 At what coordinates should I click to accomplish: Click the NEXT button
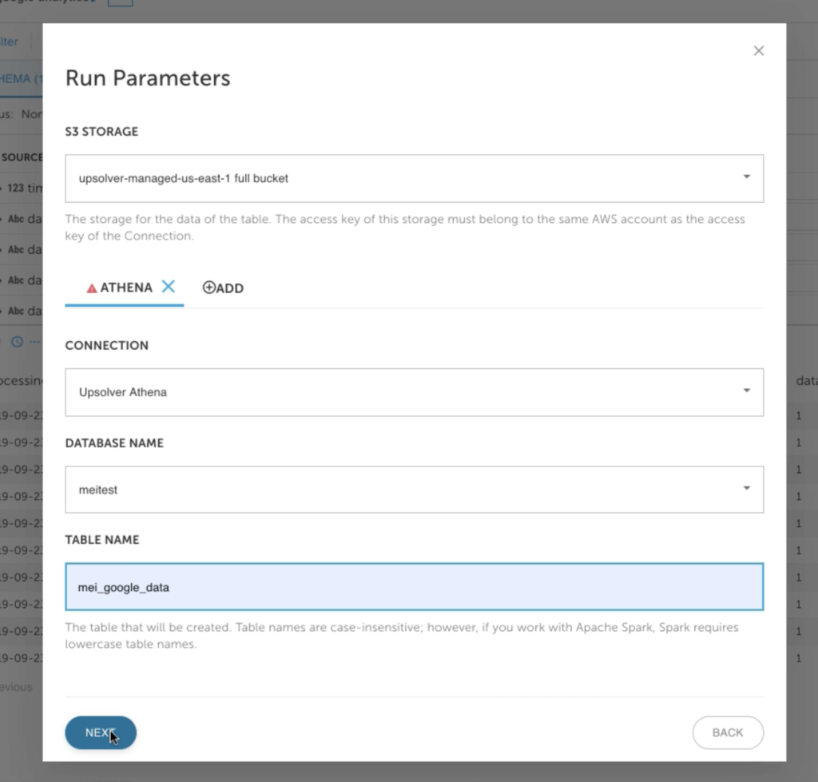pyautogui.click(x=101, y=732)
